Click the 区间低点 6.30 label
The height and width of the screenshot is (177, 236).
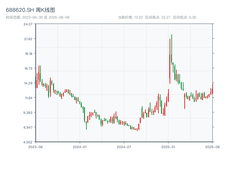pos(184,17)
